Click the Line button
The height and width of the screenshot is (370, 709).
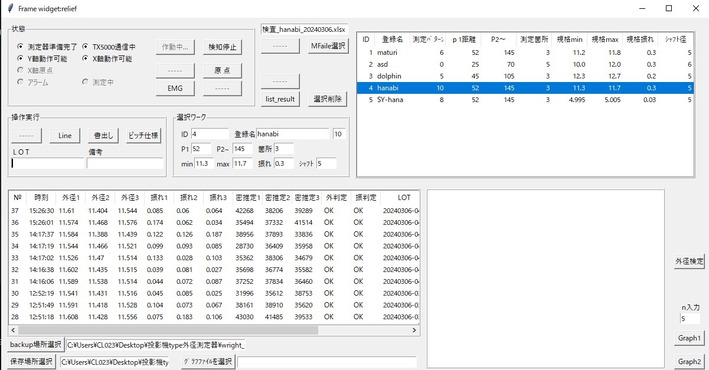click(65, 136)
